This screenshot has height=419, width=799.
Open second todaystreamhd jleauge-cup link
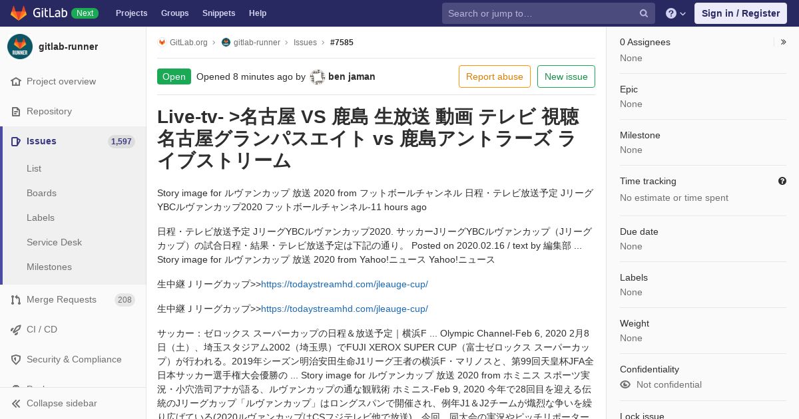[344, 309]
